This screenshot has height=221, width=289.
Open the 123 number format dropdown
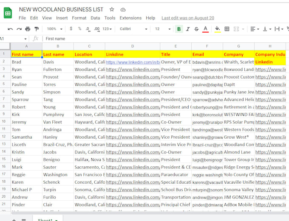pyautogui.click(x=107, y=29)
